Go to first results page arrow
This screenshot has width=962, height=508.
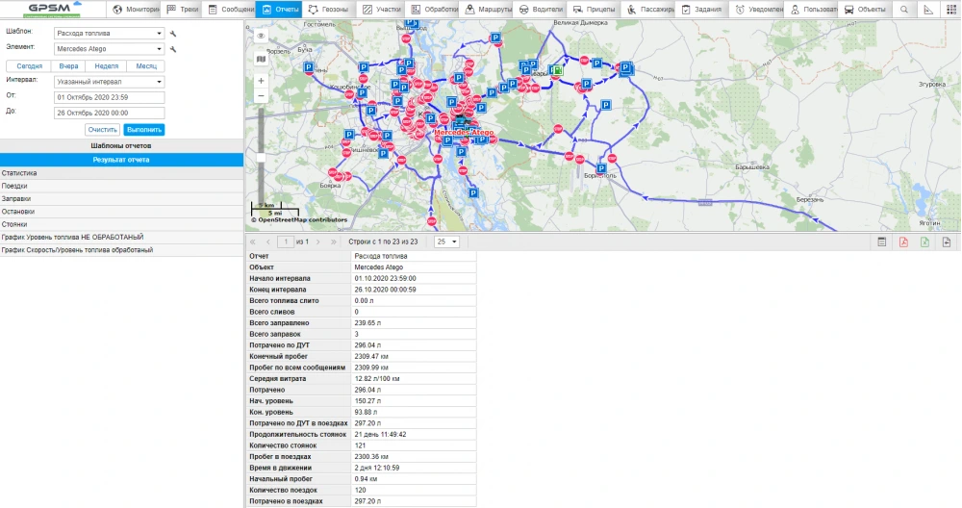pos(252,241)
